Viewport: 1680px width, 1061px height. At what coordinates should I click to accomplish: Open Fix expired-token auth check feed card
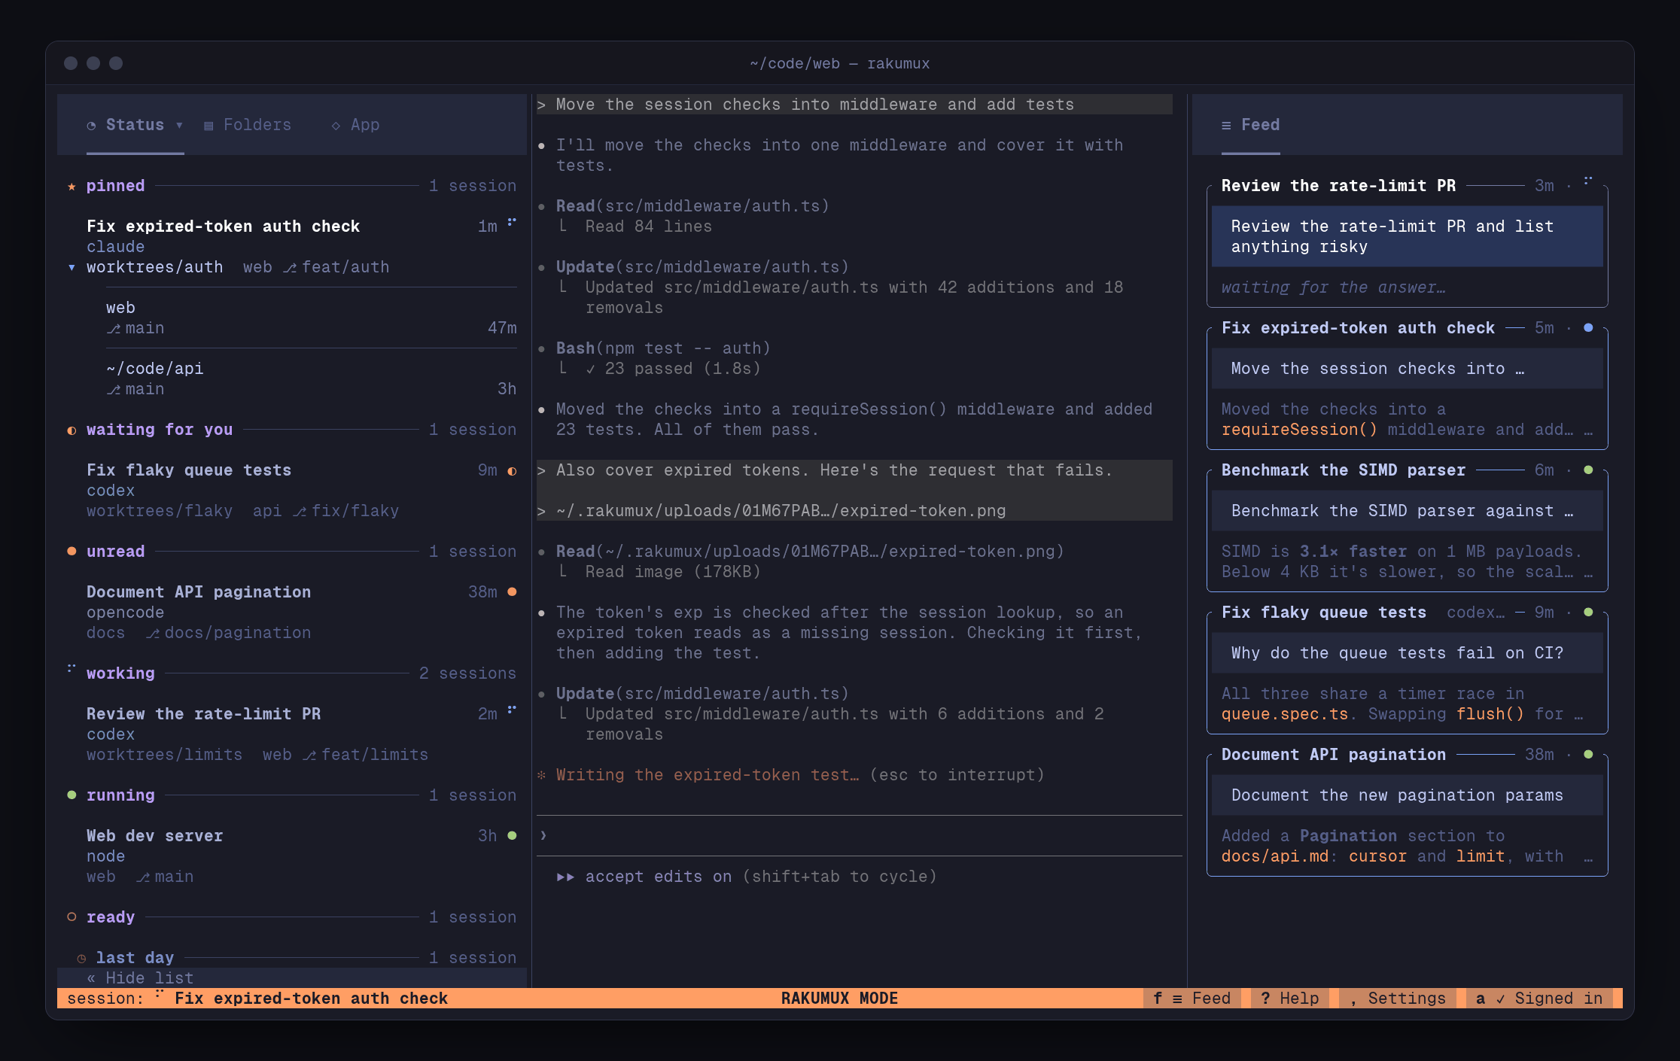tap(1407, 388)
